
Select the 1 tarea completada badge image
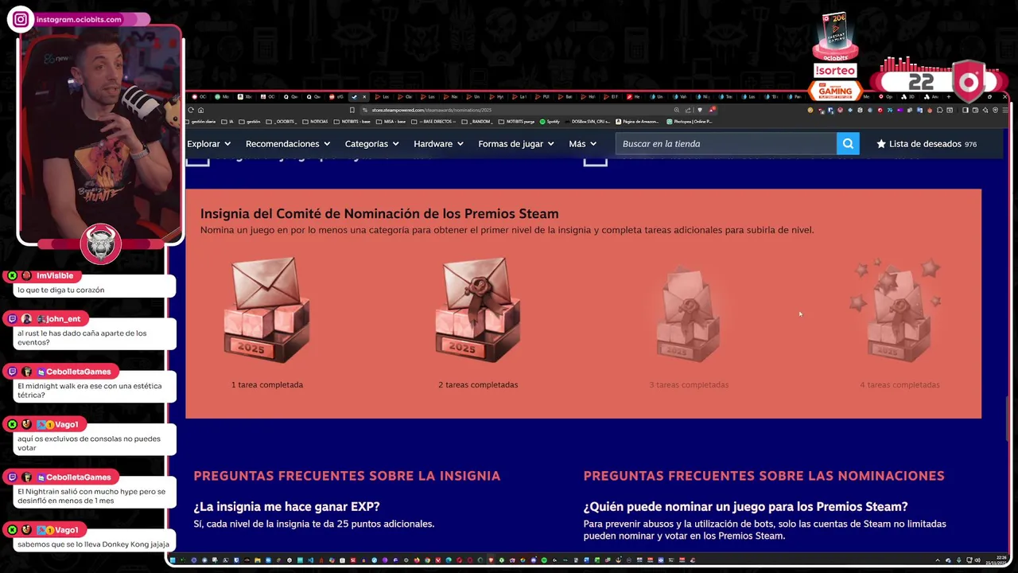[267, 310]
